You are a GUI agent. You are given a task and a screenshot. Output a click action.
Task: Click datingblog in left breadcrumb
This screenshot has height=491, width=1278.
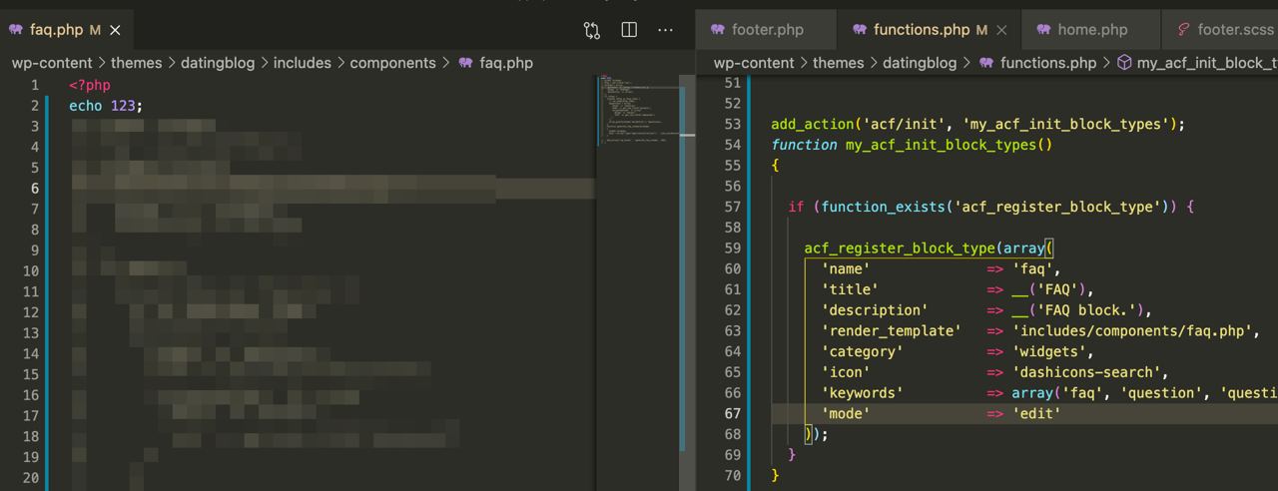(218, 63)
